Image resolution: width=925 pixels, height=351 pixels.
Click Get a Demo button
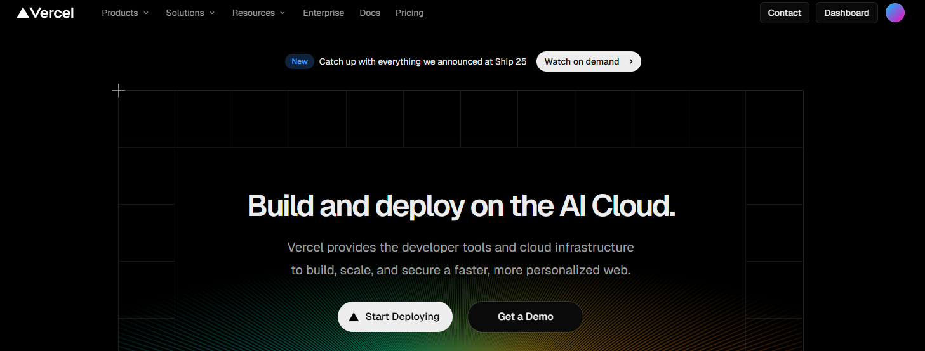(525, 317)
